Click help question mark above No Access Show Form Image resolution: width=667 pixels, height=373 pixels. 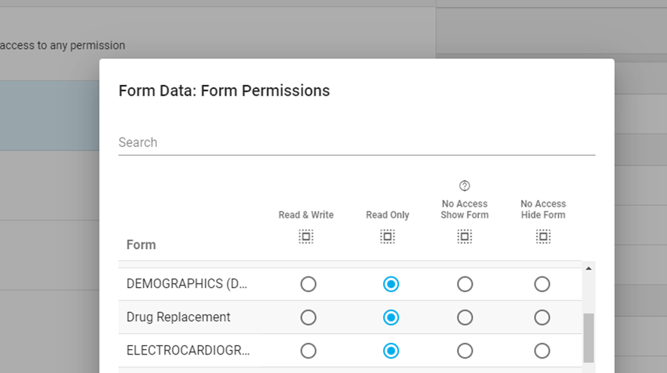click(465, 185)
